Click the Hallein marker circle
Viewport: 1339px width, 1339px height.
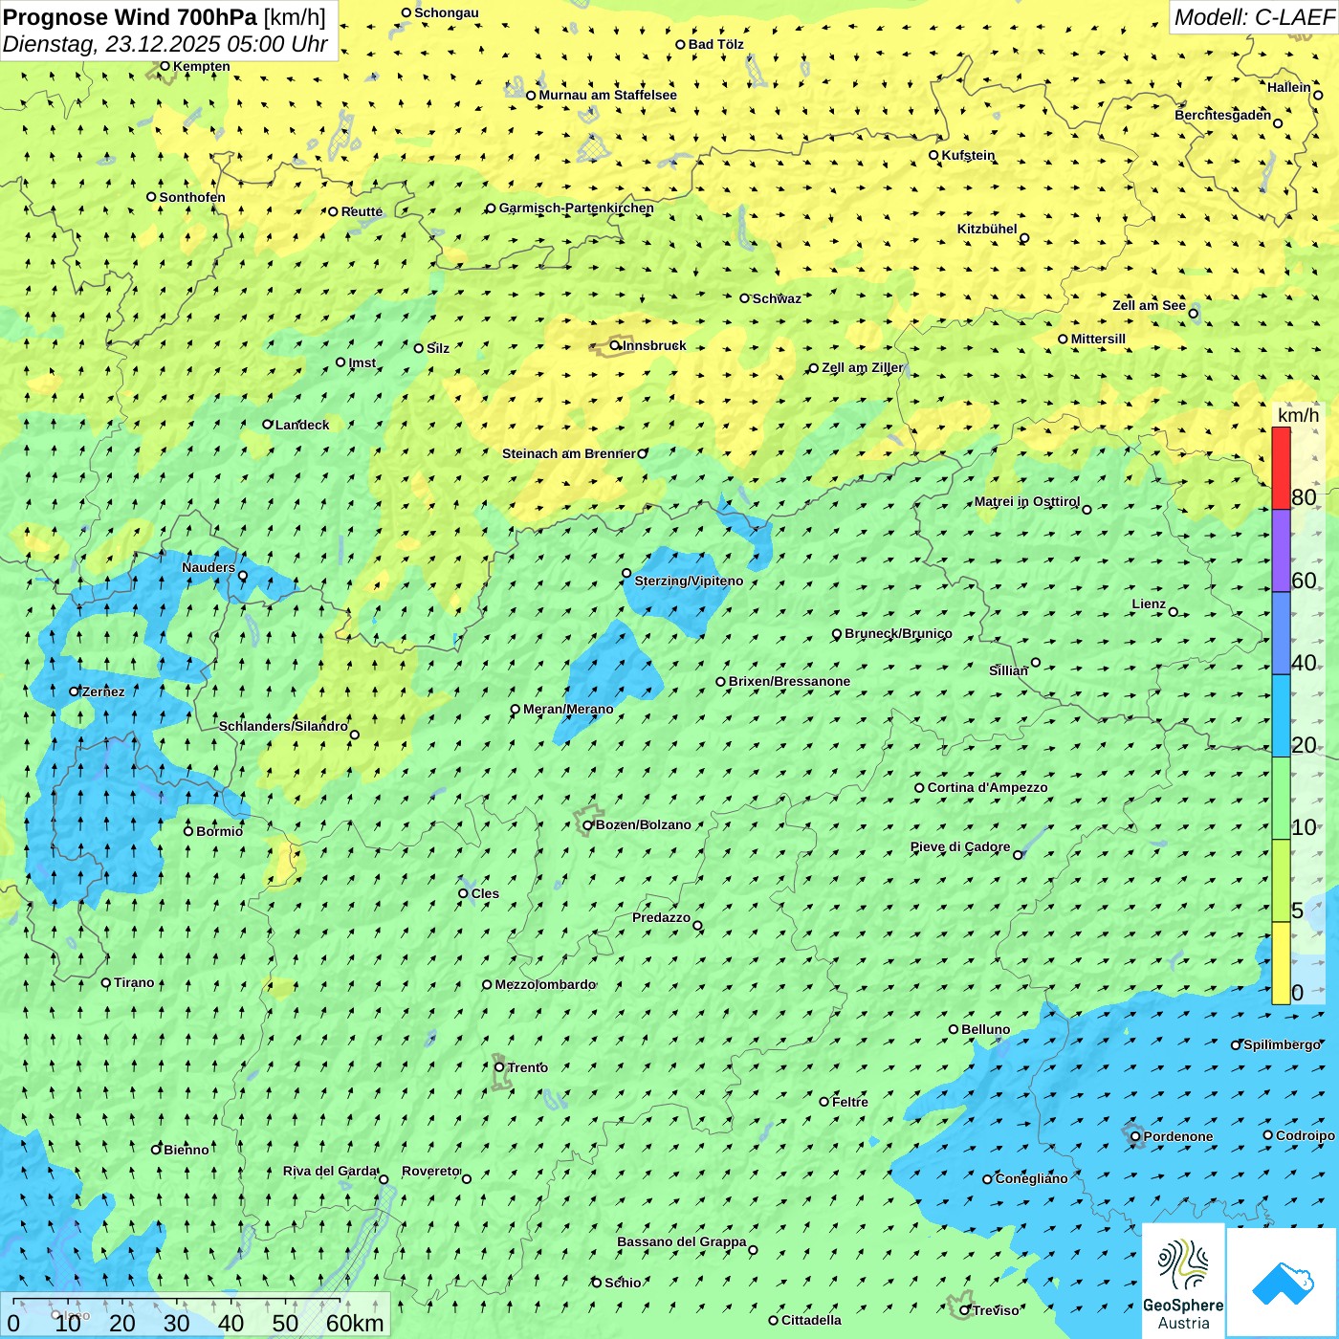coord(1318,95)
